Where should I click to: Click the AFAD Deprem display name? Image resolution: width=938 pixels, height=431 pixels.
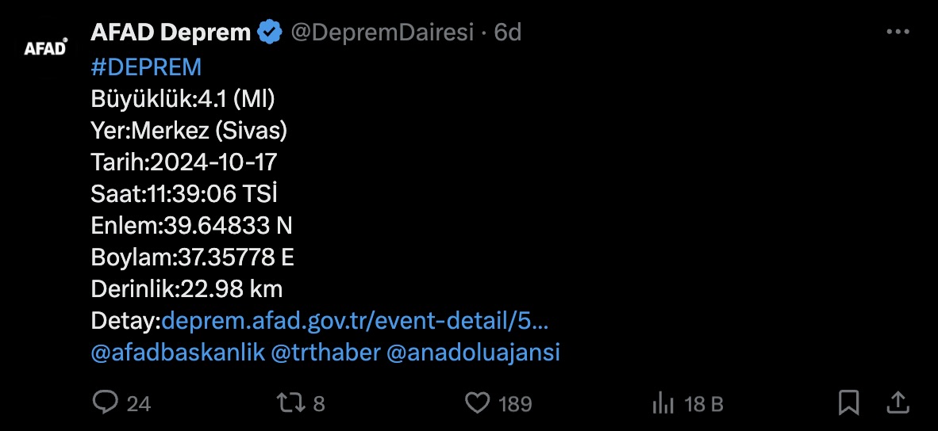[x=171, y=32]
